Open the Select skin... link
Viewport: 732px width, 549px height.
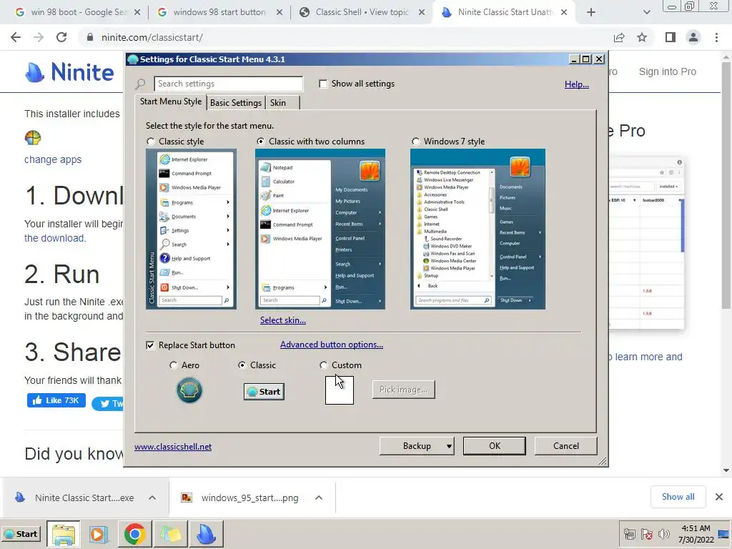point(283,320)
